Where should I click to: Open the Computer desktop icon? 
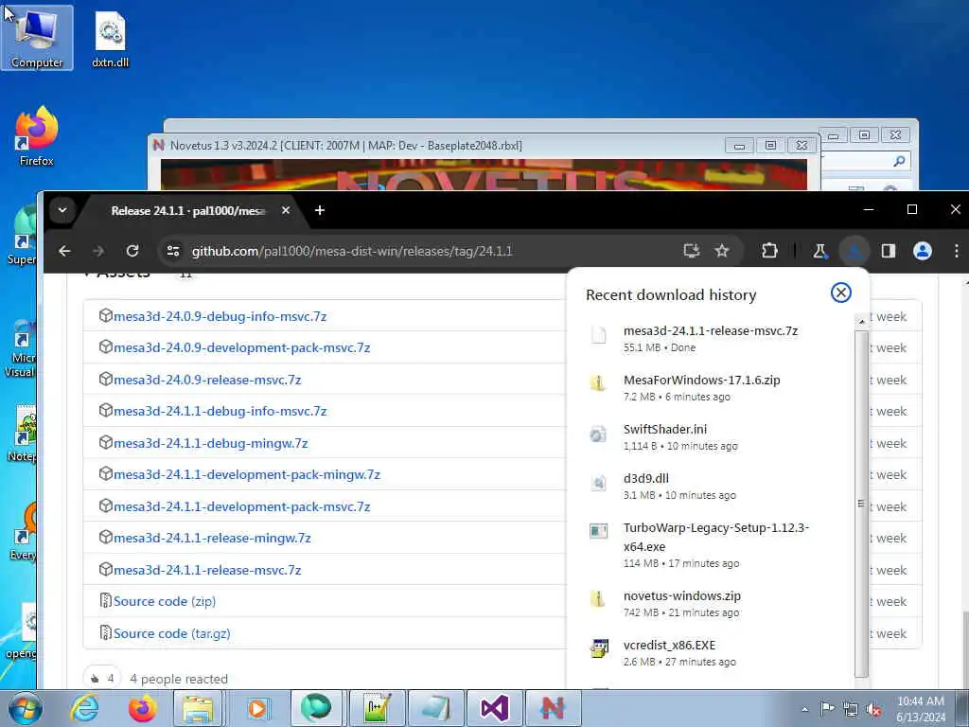37,38
